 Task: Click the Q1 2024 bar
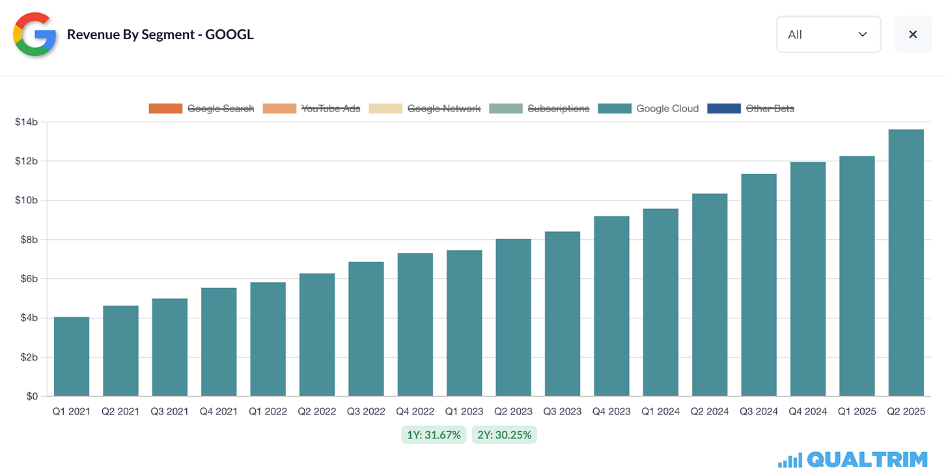pyautogui.click(x=660, y=302)
